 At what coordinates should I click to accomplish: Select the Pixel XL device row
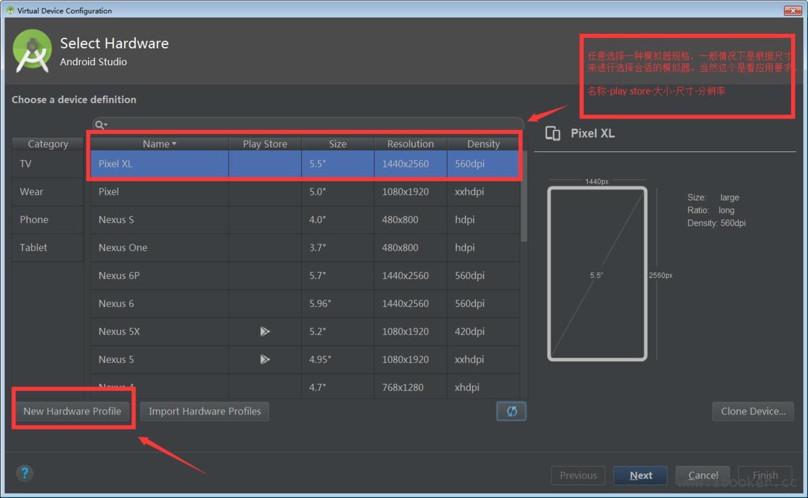tap(305, 164)
